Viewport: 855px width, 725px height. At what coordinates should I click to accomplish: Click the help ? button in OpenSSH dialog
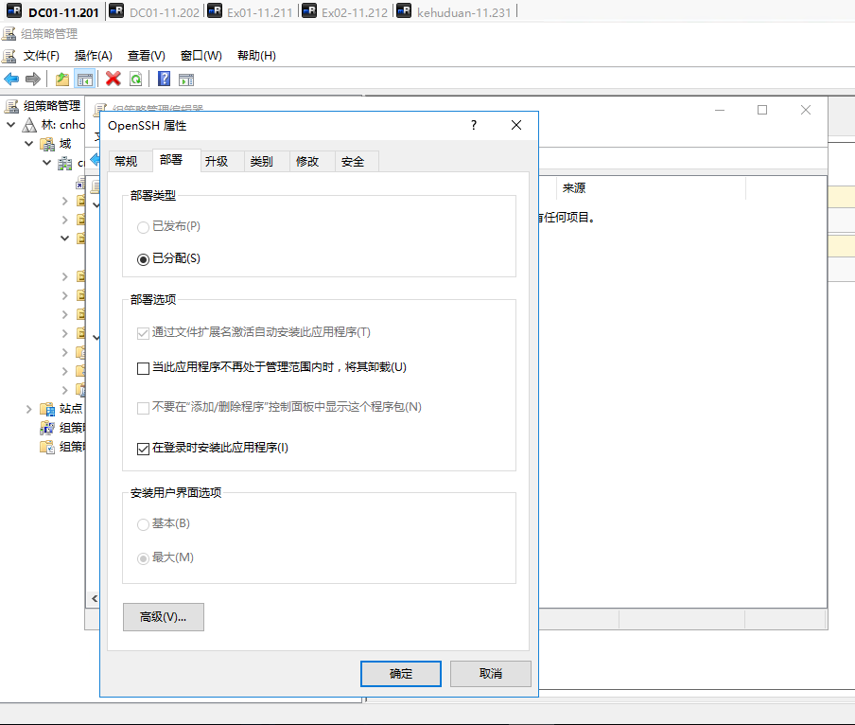pyautogui.click(x=474, y=126)
